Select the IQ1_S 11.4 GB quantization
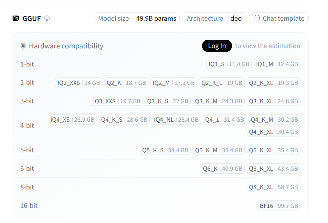 coord(229,64)
